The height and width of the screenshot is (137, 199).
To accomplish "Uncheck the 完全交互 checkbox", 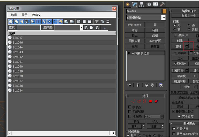I will pos(179,116).
